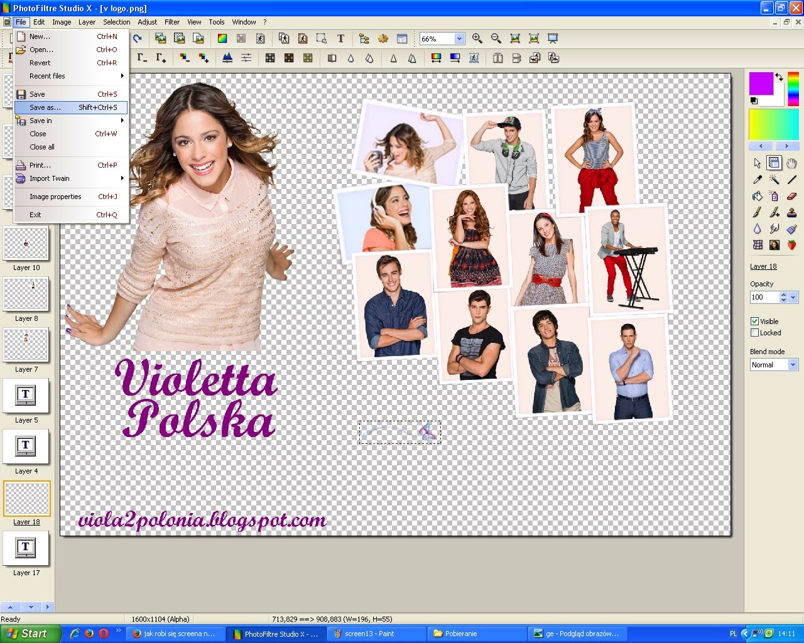Click the RGB color gradient square icon

tap(222, 38)
